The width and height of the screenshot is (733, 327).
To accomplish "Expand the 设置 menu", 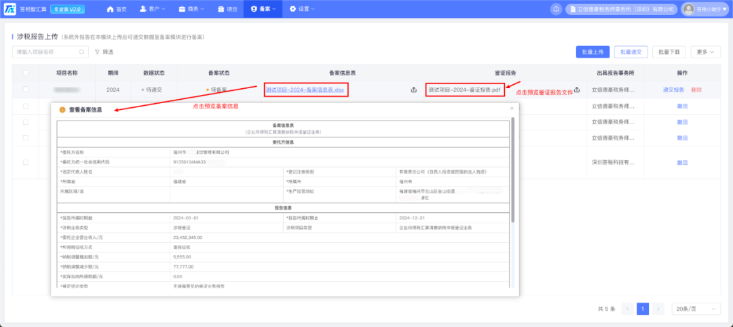I will tap(301, 9).
